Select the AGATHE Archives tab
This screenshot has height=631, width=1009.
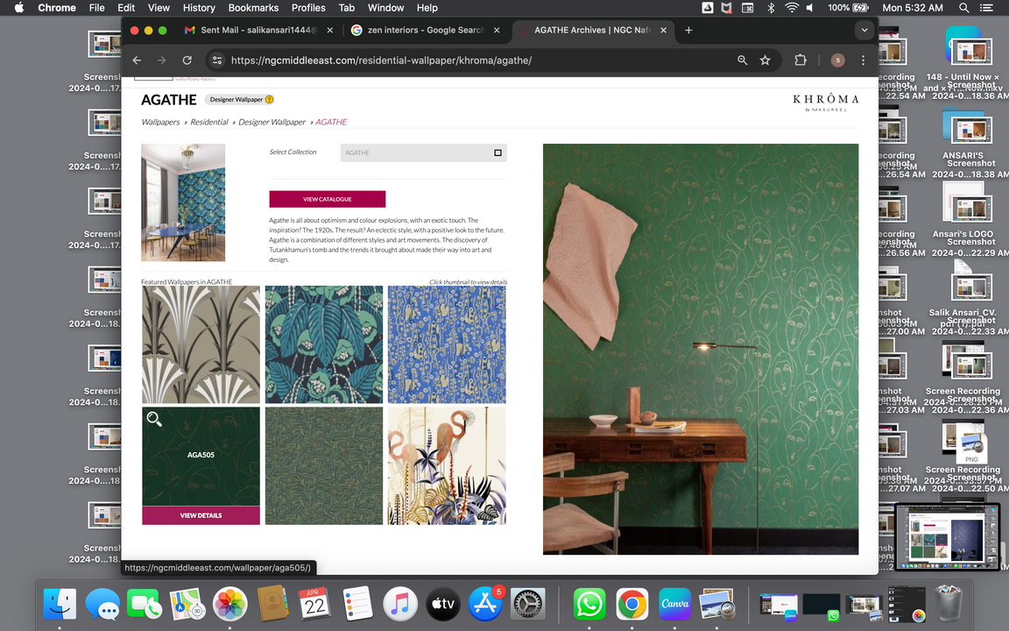pos(593,31)
